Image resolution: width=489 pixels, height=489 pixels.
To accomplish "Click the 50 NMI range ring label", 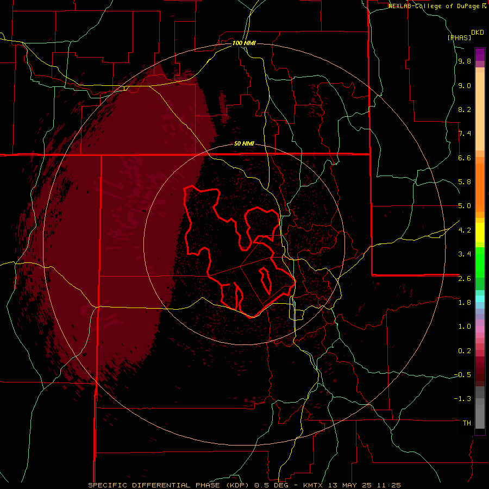I will click(x=244, y=143).
